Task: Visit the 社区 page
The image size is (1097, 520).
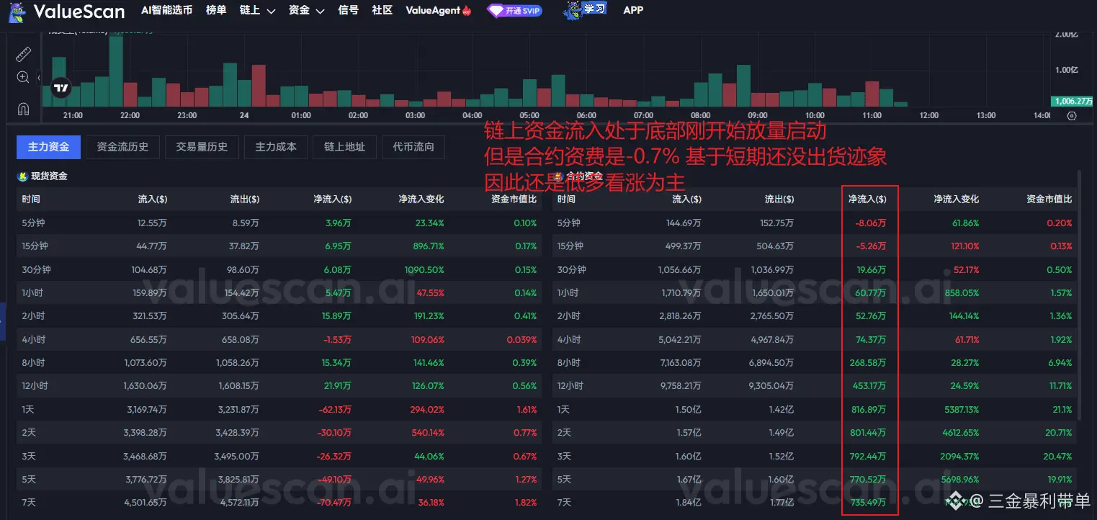Action: click(x=382, y=10)
